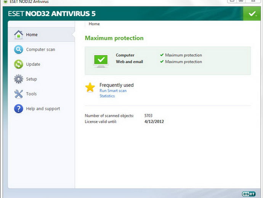Click the Number of scanned objects label

109,116
